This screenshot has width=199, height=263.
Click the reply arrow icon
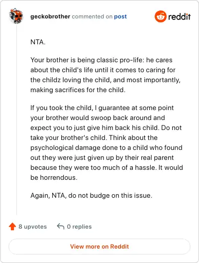[x=61, y=226]
